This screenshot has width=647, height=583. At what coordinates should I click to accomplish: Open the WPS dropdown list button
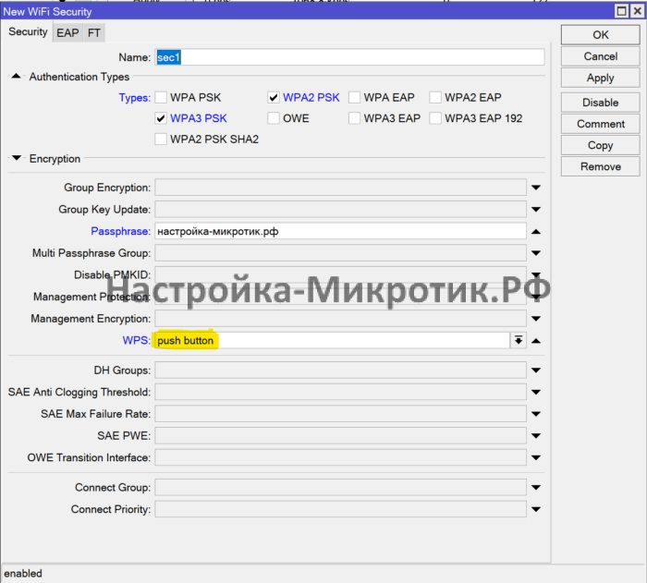pos(519,340)
